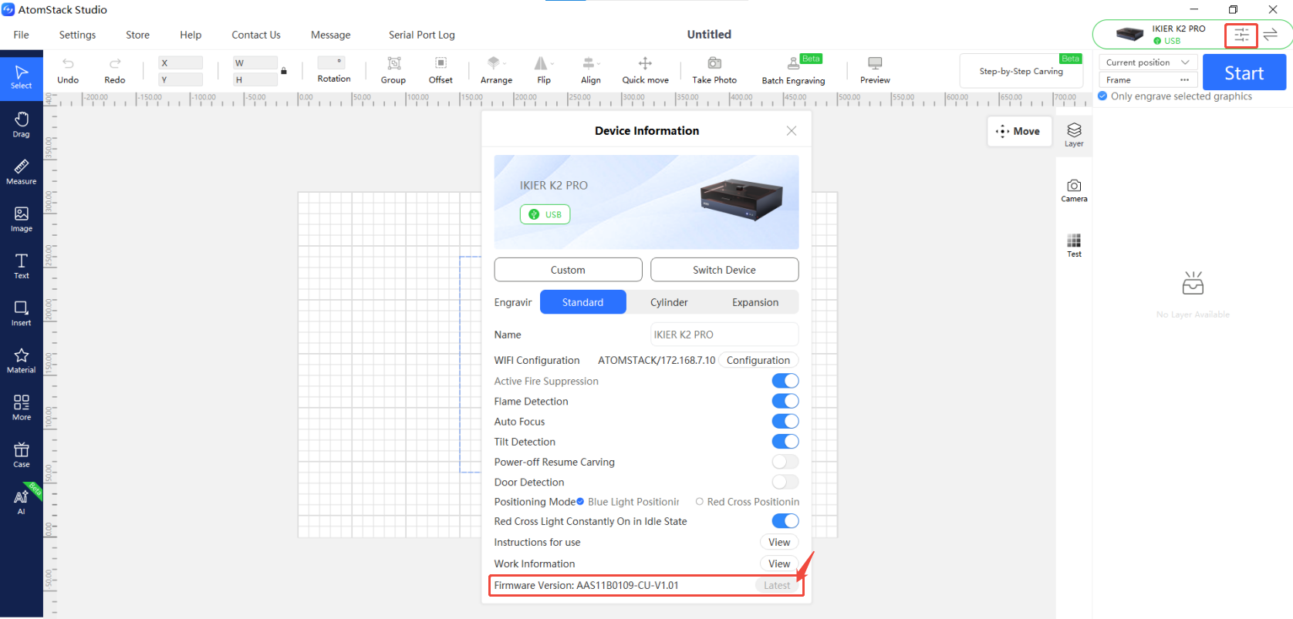Open the Insert shape tool
Viewport: 1293px width, 619px height.
(22, 312)
